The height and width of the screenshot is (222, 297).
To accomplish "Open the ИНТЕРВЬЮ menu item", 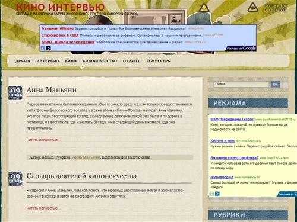I will [x=48, y=61].
